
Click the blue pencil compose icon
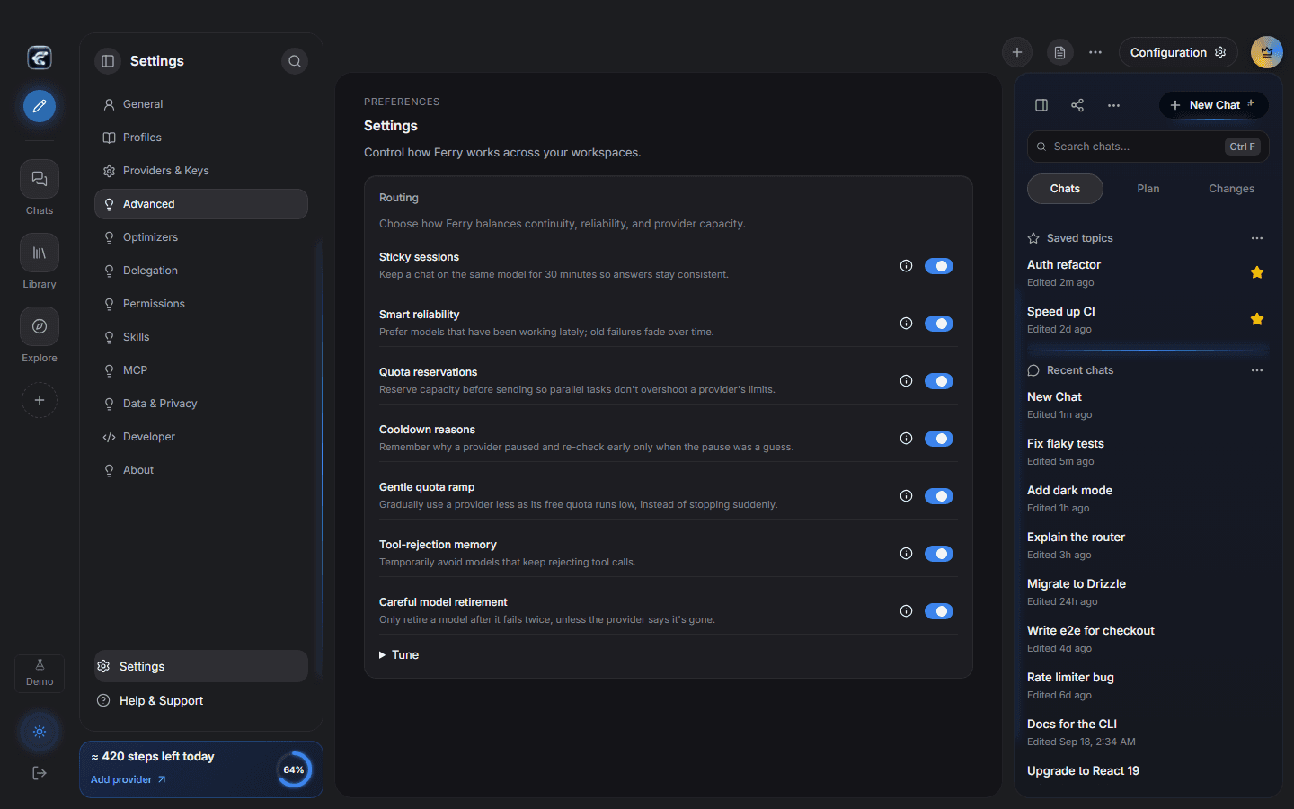(40, 106)
